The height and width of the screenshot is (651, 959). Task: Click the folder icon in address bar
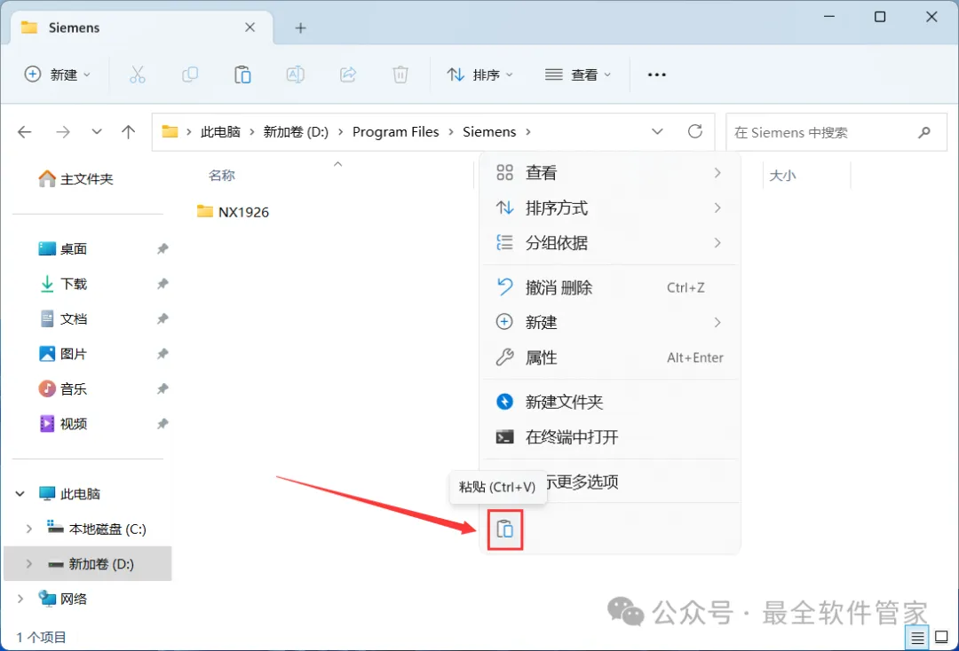point(170,132)
